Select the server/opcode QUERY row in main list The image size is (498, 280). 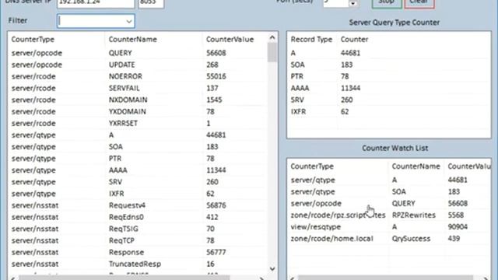[138, 53]
